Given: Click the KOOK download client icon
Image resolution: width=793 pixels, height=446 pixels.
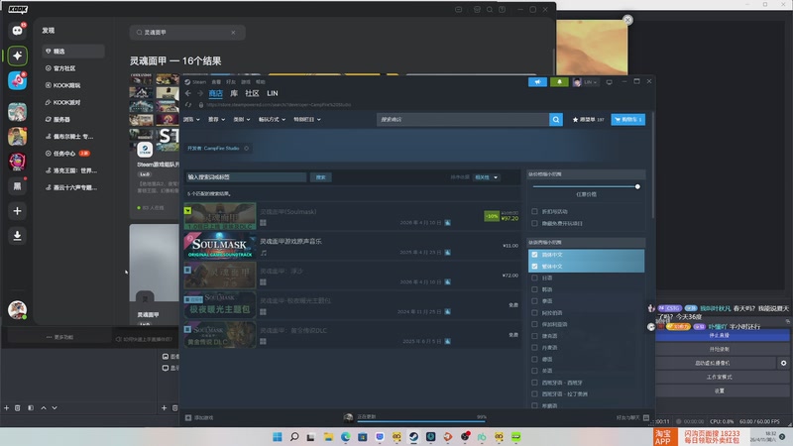Looking at the screenshot, I should point(17,236).
